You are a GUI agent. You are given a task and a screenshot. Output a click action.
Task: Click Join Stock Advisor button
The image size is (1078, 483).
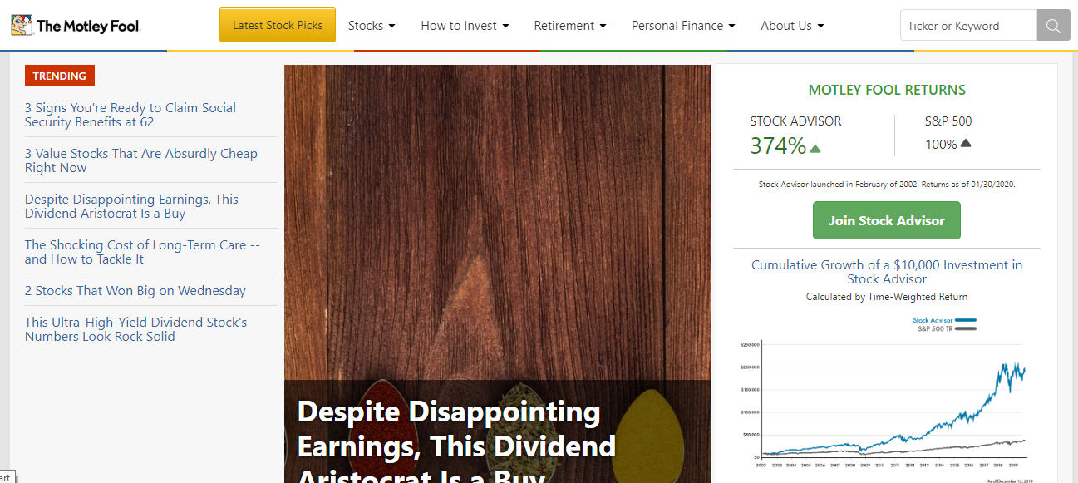pos(887,220)
